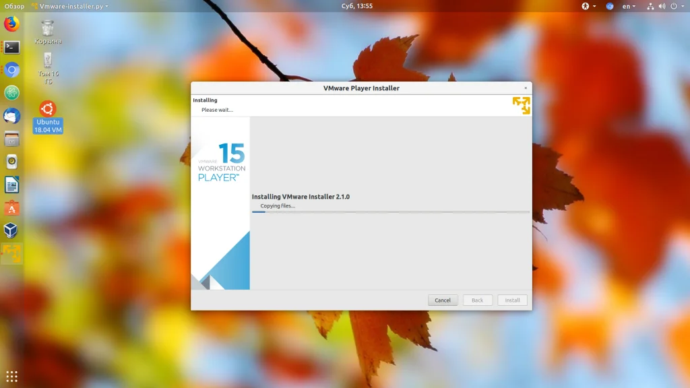Click the Workstation 15 Player banner image
690x388 pixels.
pyautogui.click(x=220, y=203)
